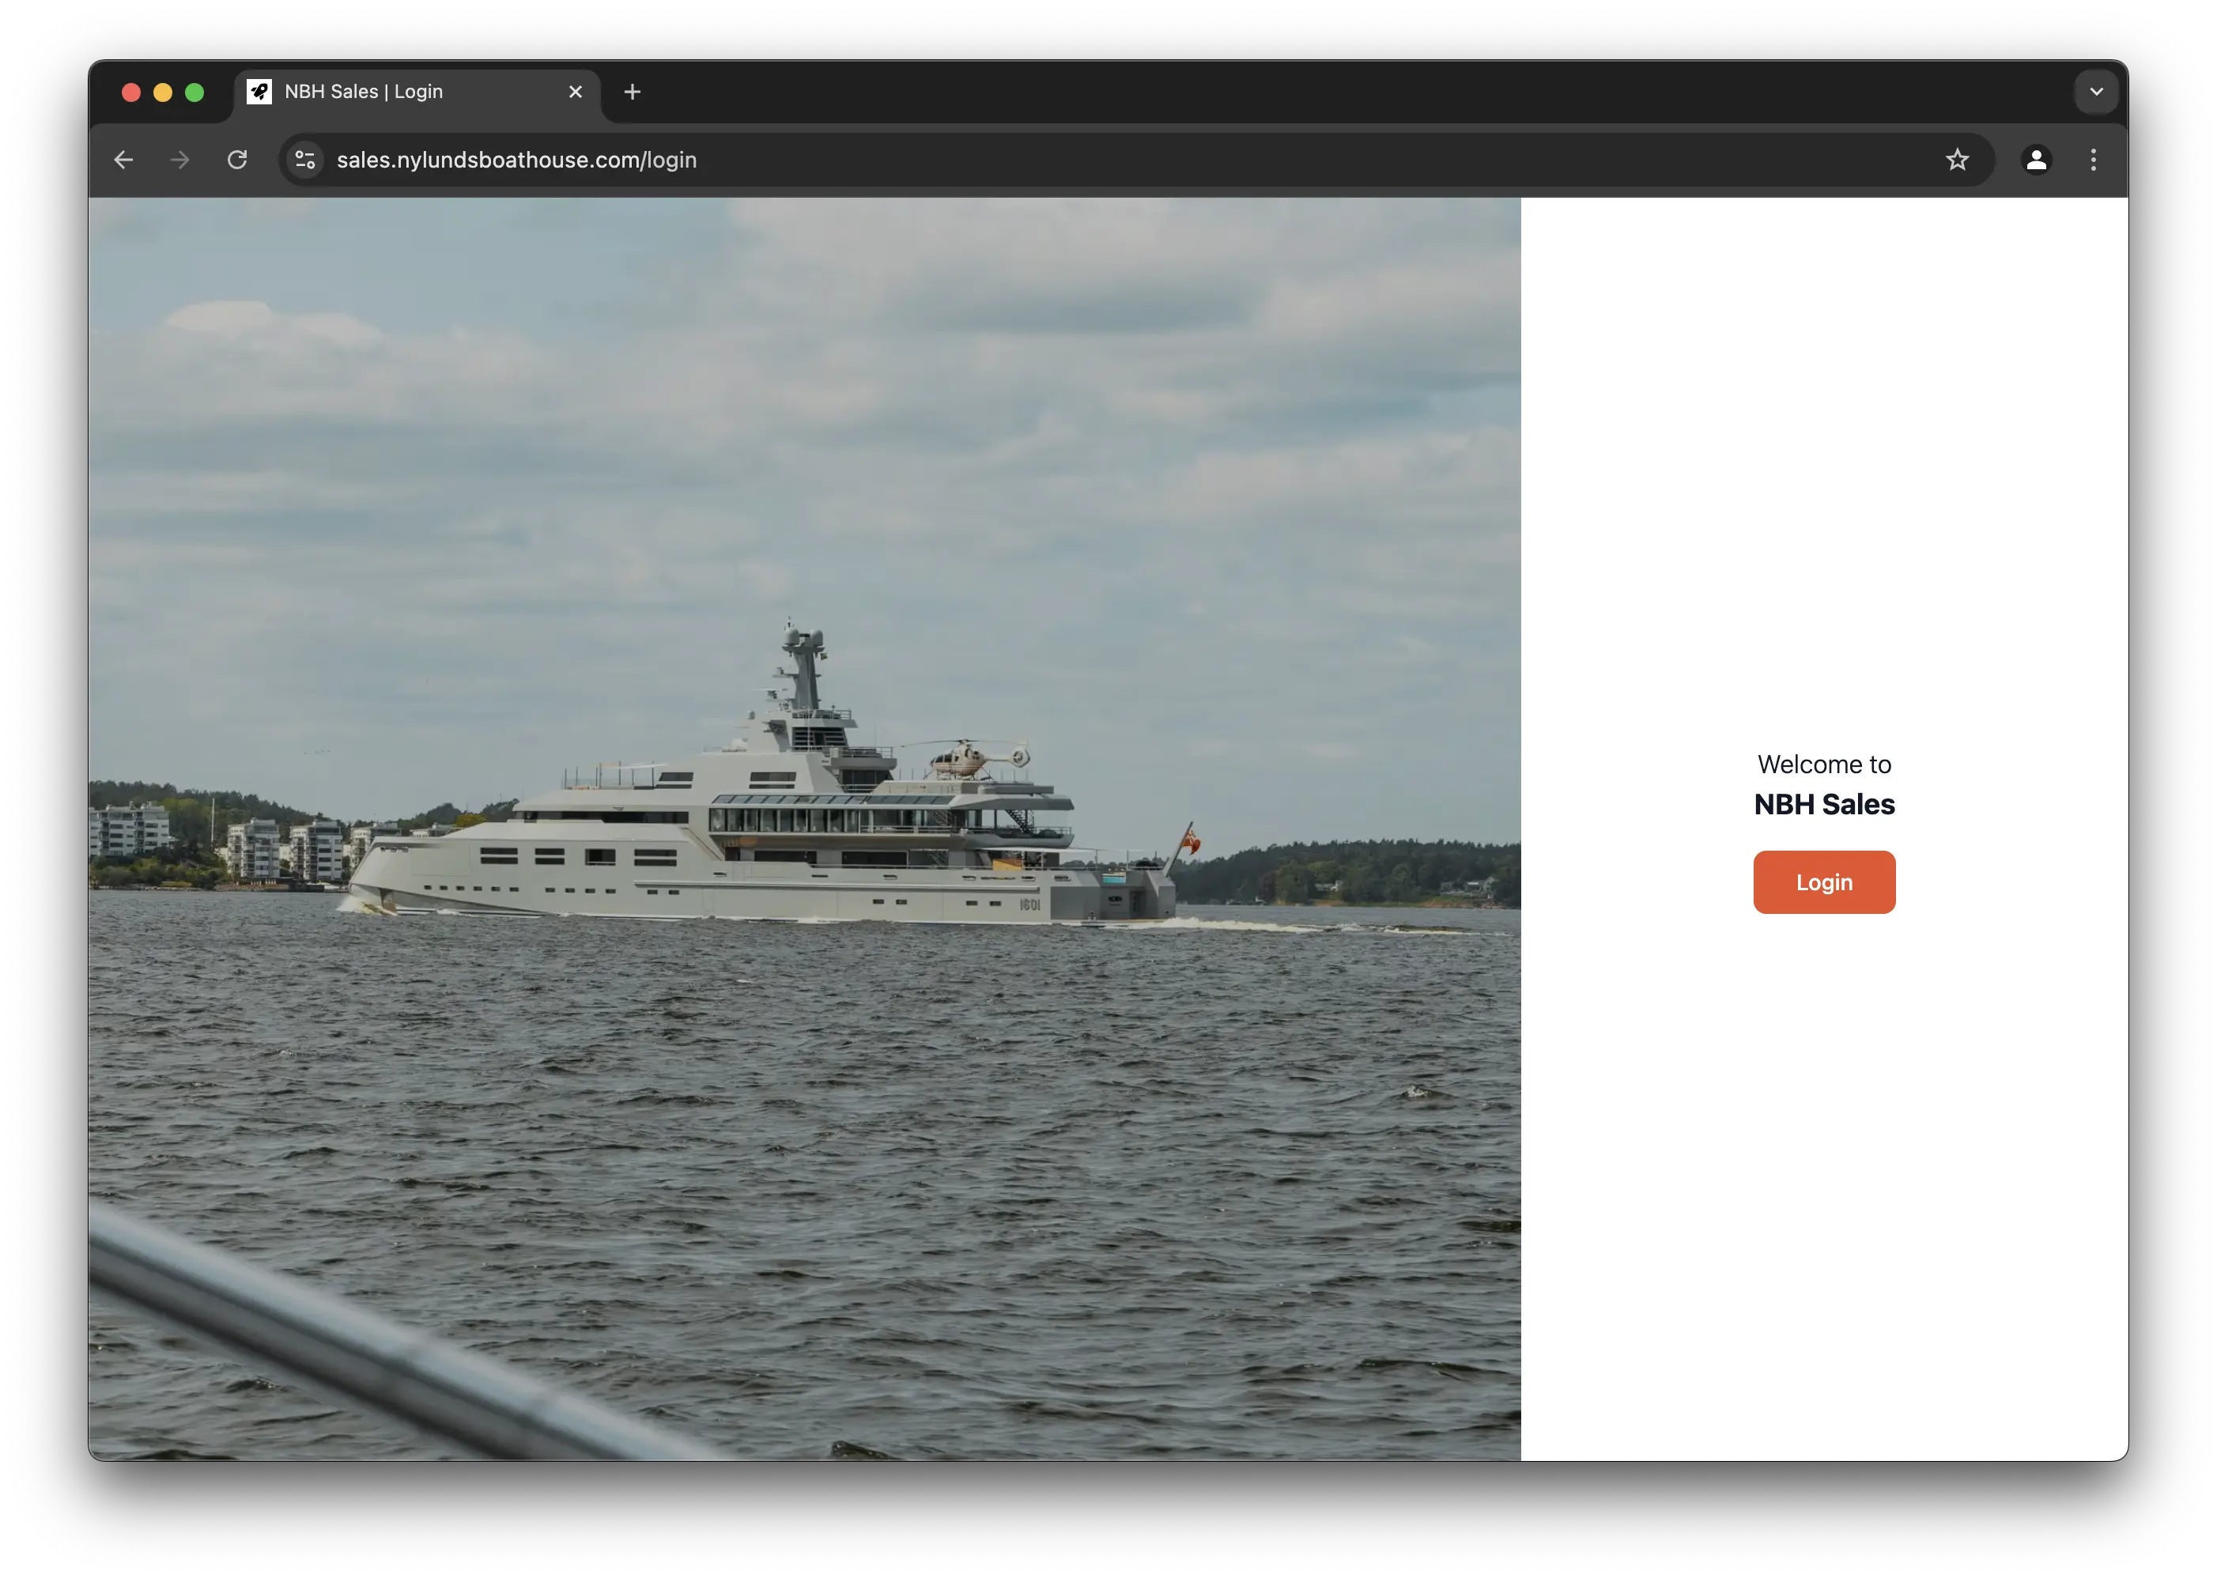The height and width of the screenshot is (1578, 2217).
Task: Minimize the window with the yellow button
Action: 163,92
